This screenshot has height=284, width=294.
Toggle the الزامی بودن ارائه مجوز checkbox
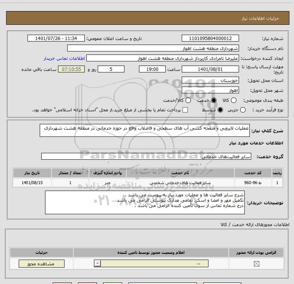click(257, 264)
